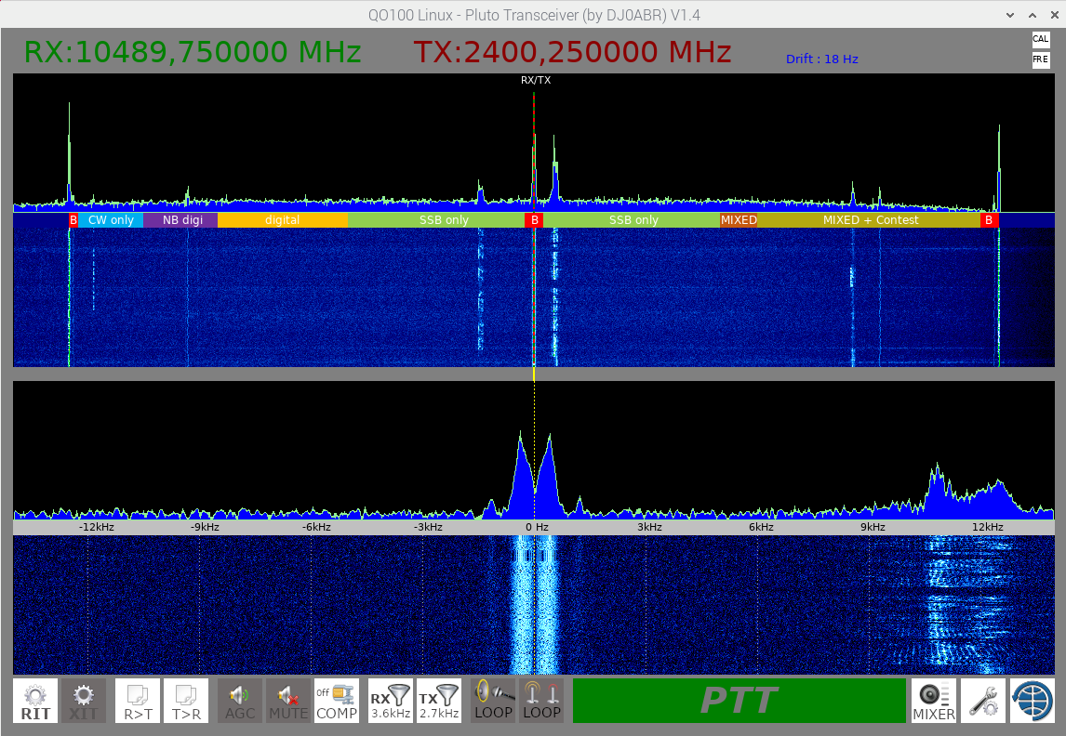Click the CAL button
1066x736 pixels.
[x=1040, y=39]
